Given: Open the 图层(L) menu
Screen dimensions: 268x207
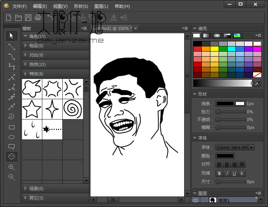Looking at the screenshot, I should click(x=101, y=6).
